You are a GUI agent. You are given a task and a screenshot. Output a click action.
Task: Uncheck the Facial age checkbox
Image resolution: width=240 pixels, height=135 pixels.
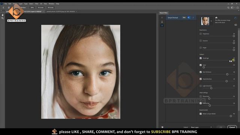[201, 58]
